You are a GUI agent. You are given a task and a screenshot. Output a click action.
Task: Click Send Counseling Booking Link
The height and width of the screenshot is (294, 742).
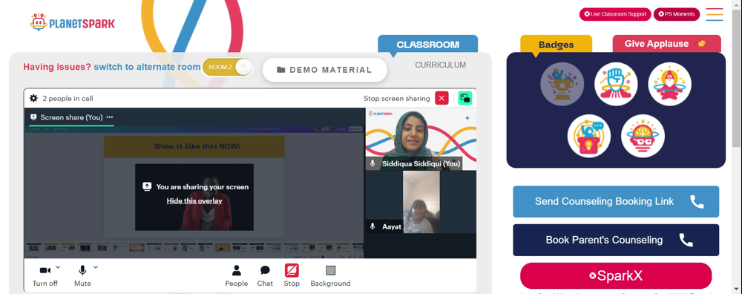pyautogui.click(x=616, y=202)
